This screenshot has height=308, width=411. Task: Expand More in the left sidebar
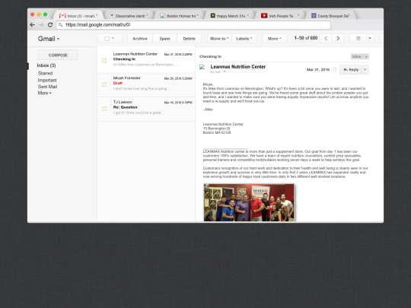pos(44,93)
